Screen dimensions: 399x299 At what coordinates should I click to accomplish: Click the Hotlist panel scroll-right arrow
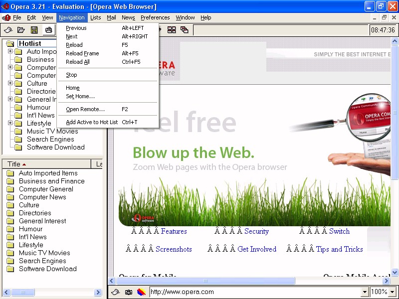click(98, 292)
